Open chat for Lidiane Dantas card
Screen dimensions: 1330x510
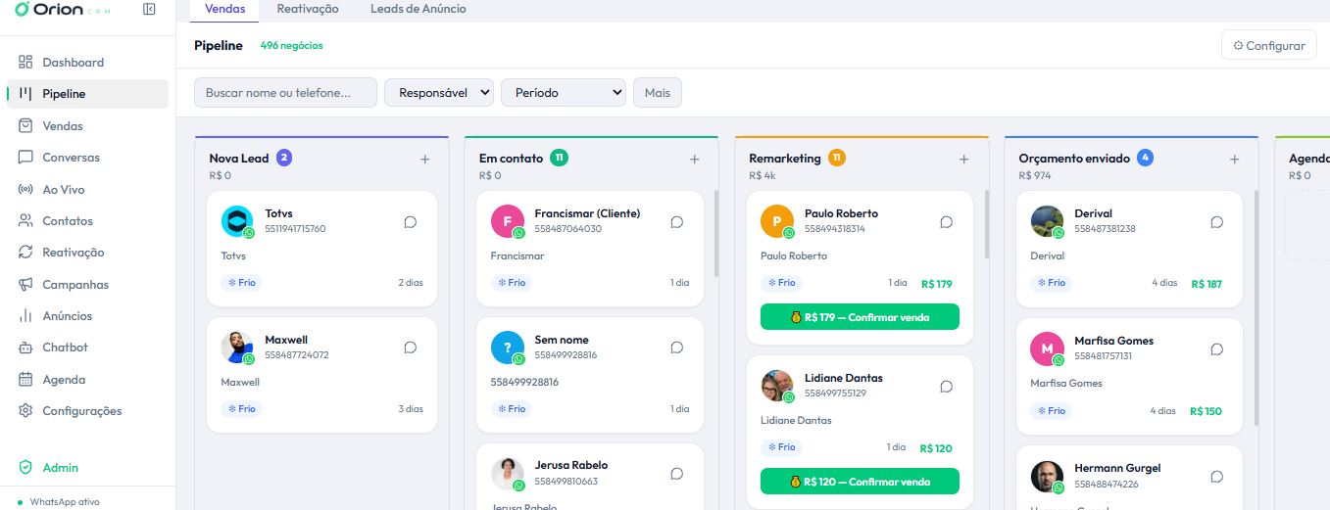pos(947,387)
